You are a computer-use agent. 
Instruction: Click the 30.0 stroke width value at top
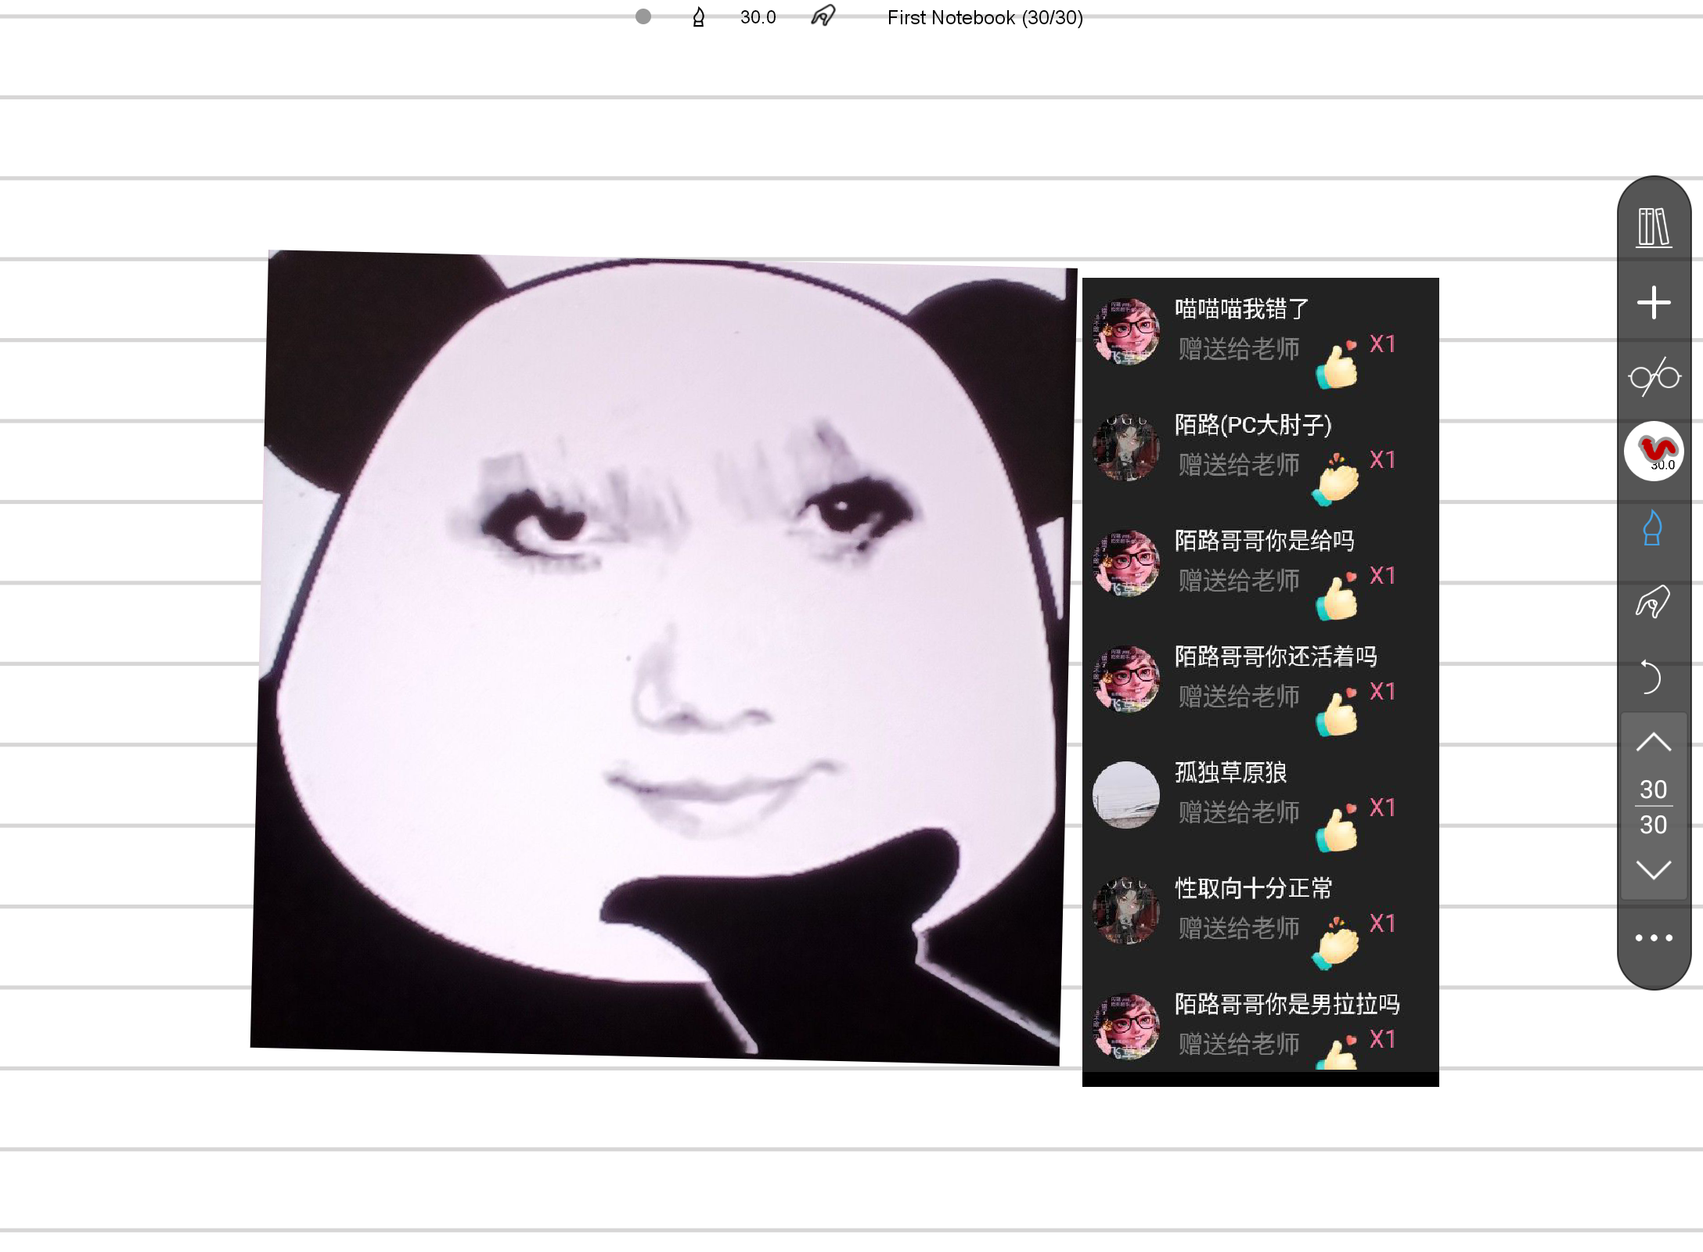click(758, 17)
